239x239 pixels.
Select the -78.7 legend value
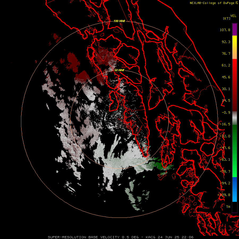point(225,172)
